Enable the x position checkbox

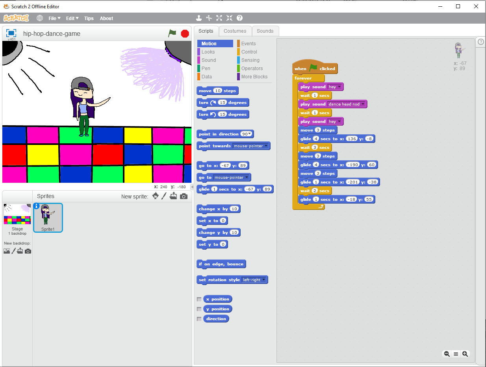pos(199,299)
